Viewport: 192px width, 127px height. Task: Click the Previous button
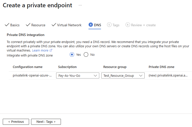tap(16, 122)
